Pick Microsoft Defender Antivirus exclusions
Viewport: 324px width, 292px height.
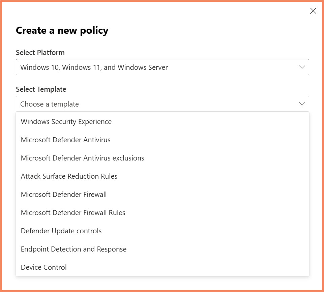coord(163,158)
